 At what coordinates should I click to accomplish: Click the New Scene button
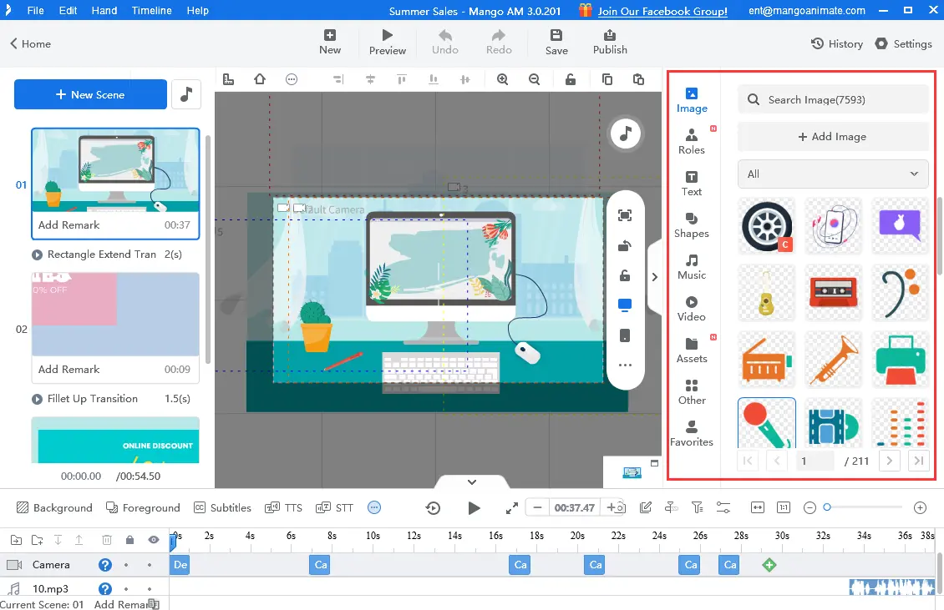pos(90,94)
